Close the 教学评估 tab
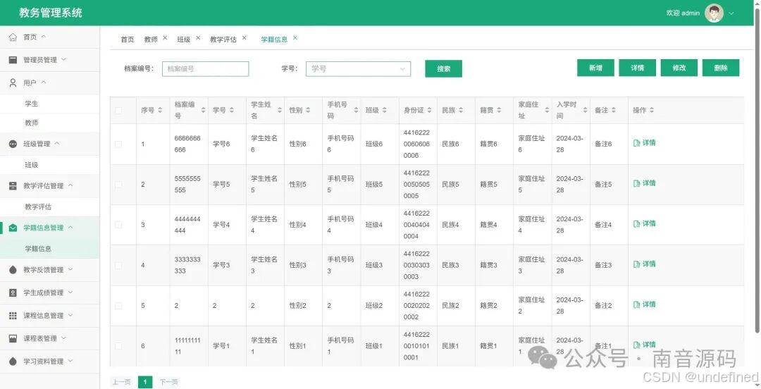Image resolution: width=761 pixels, height=389 pixels. 244,37
